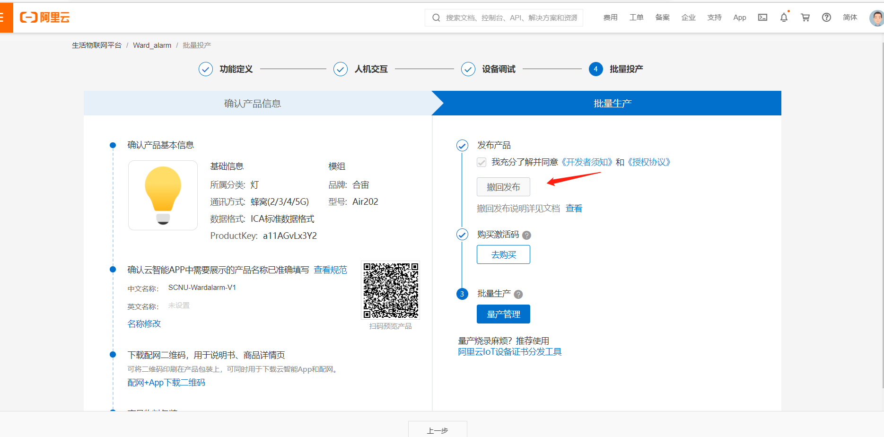Toggle the 我充分了解并同意 agreement checkbox

(481, 162)
